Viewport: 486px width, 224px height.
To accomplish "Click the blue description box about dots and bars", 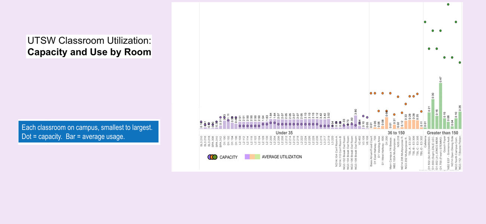I will tap(89, 132).
